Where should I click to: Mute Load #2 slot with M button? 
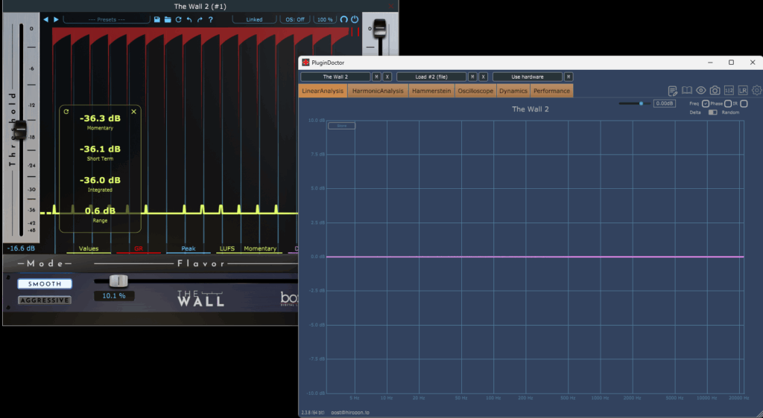[472, 77]
